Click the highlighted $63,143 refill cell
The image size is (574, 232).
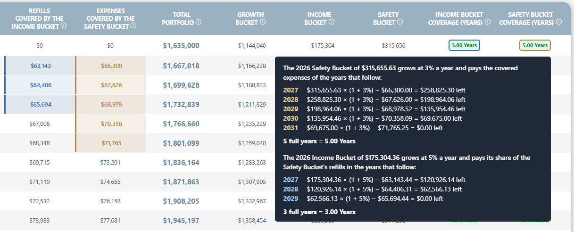[40, 66]
